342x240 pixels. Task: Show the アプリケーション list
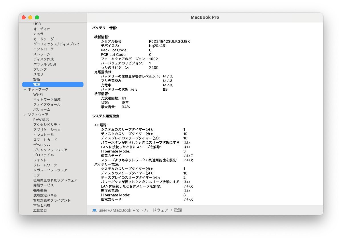[x=47, y=130]
